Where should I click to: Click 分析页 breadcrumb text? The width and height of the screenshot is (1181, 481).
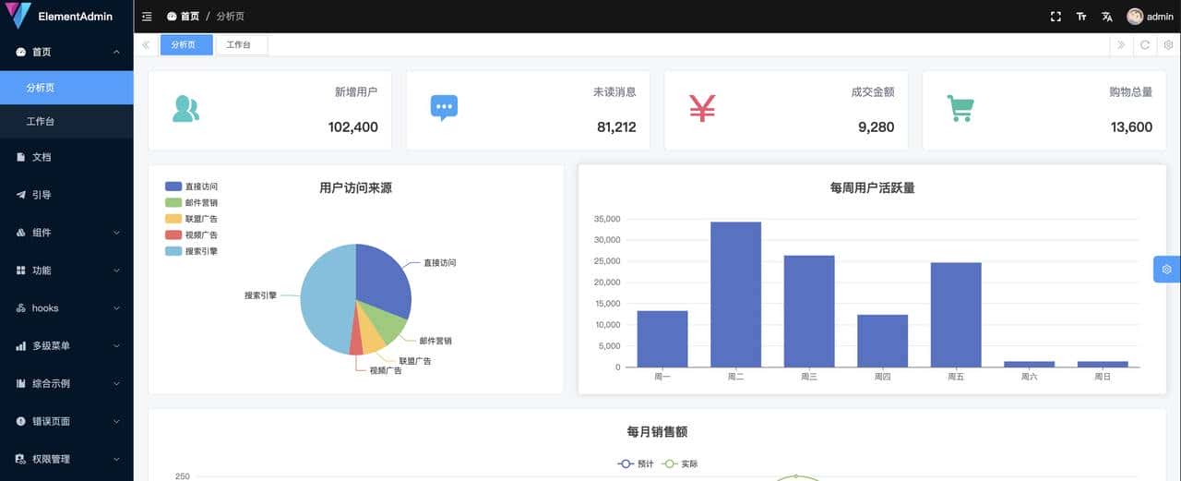click(231, 17)
